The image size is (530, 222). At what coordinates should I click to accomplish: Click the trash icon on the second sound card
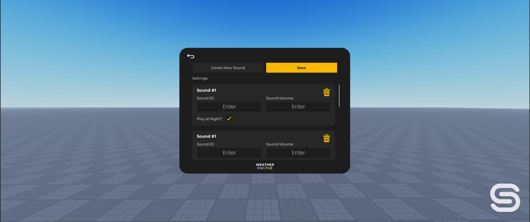point(326,138)
